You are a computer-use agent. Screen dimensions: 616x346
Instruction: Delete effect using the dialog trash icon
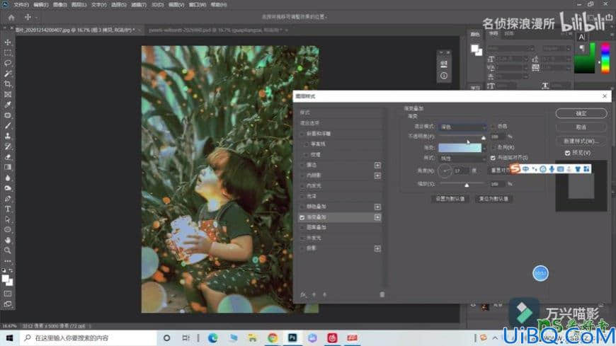tap(382, 294)
